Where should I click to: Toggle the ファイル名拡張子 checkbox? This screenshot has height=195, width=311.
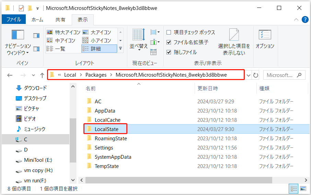coord(169,42)
